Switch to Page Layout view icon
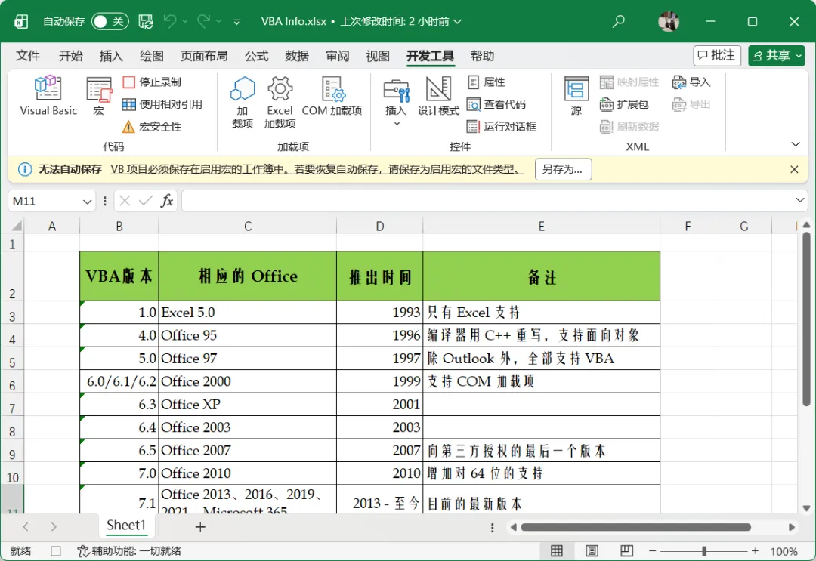Screen dimensions: 816x561 tap(592, 551)
